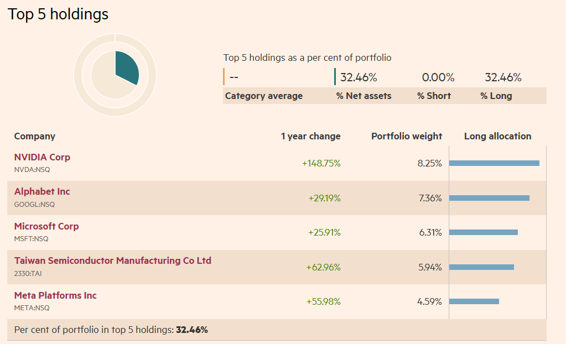Click NVIDIA's long allocation bar

click(495, 163)
